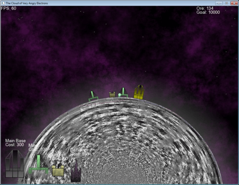Click the 'Ore: 134' counter
Screen dimensions: 239x185
pos(205,8)
